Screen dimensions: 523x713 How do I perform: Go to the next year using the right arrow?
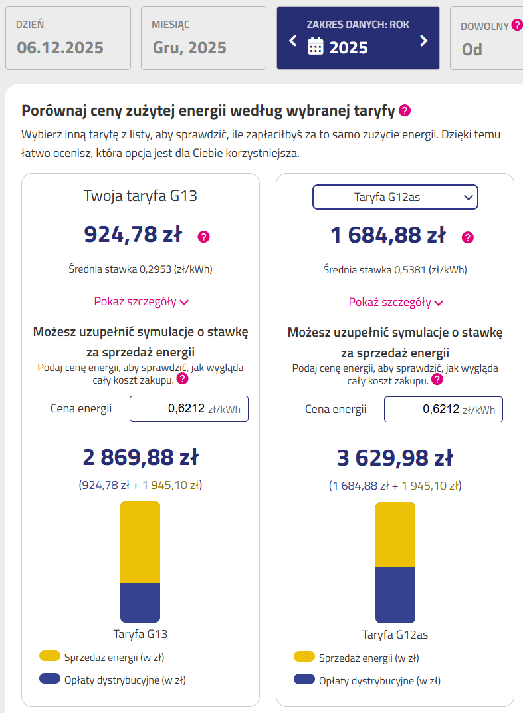coord(423,41)
